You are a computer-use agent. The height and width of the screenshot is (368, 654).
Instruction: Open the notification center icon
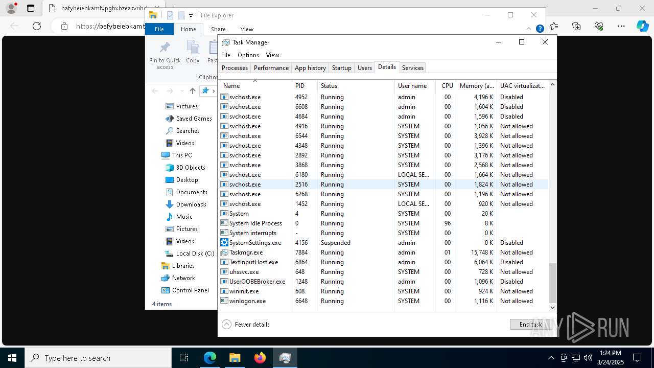(637, 358)
